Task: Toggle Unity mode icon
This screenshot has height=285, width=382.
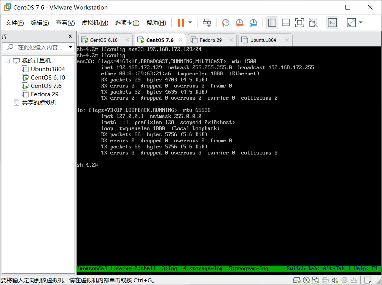Action: coord(313,23)
